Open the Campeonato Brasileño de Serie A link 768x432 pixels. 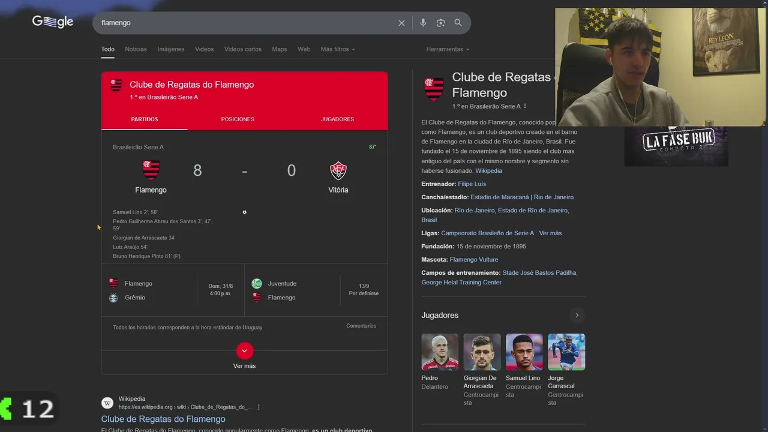click(x=487, y=233)
